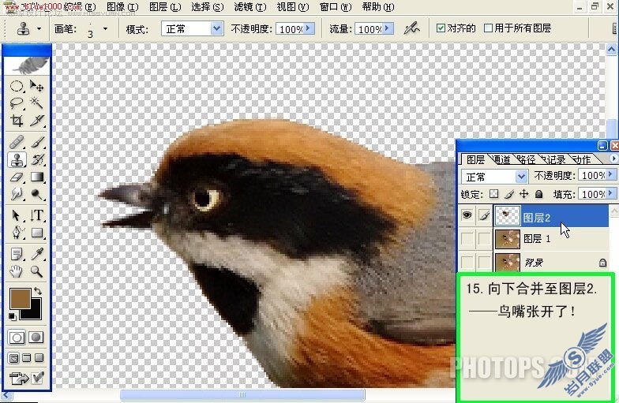Jump to ImageReady button

tap(19, 379)
